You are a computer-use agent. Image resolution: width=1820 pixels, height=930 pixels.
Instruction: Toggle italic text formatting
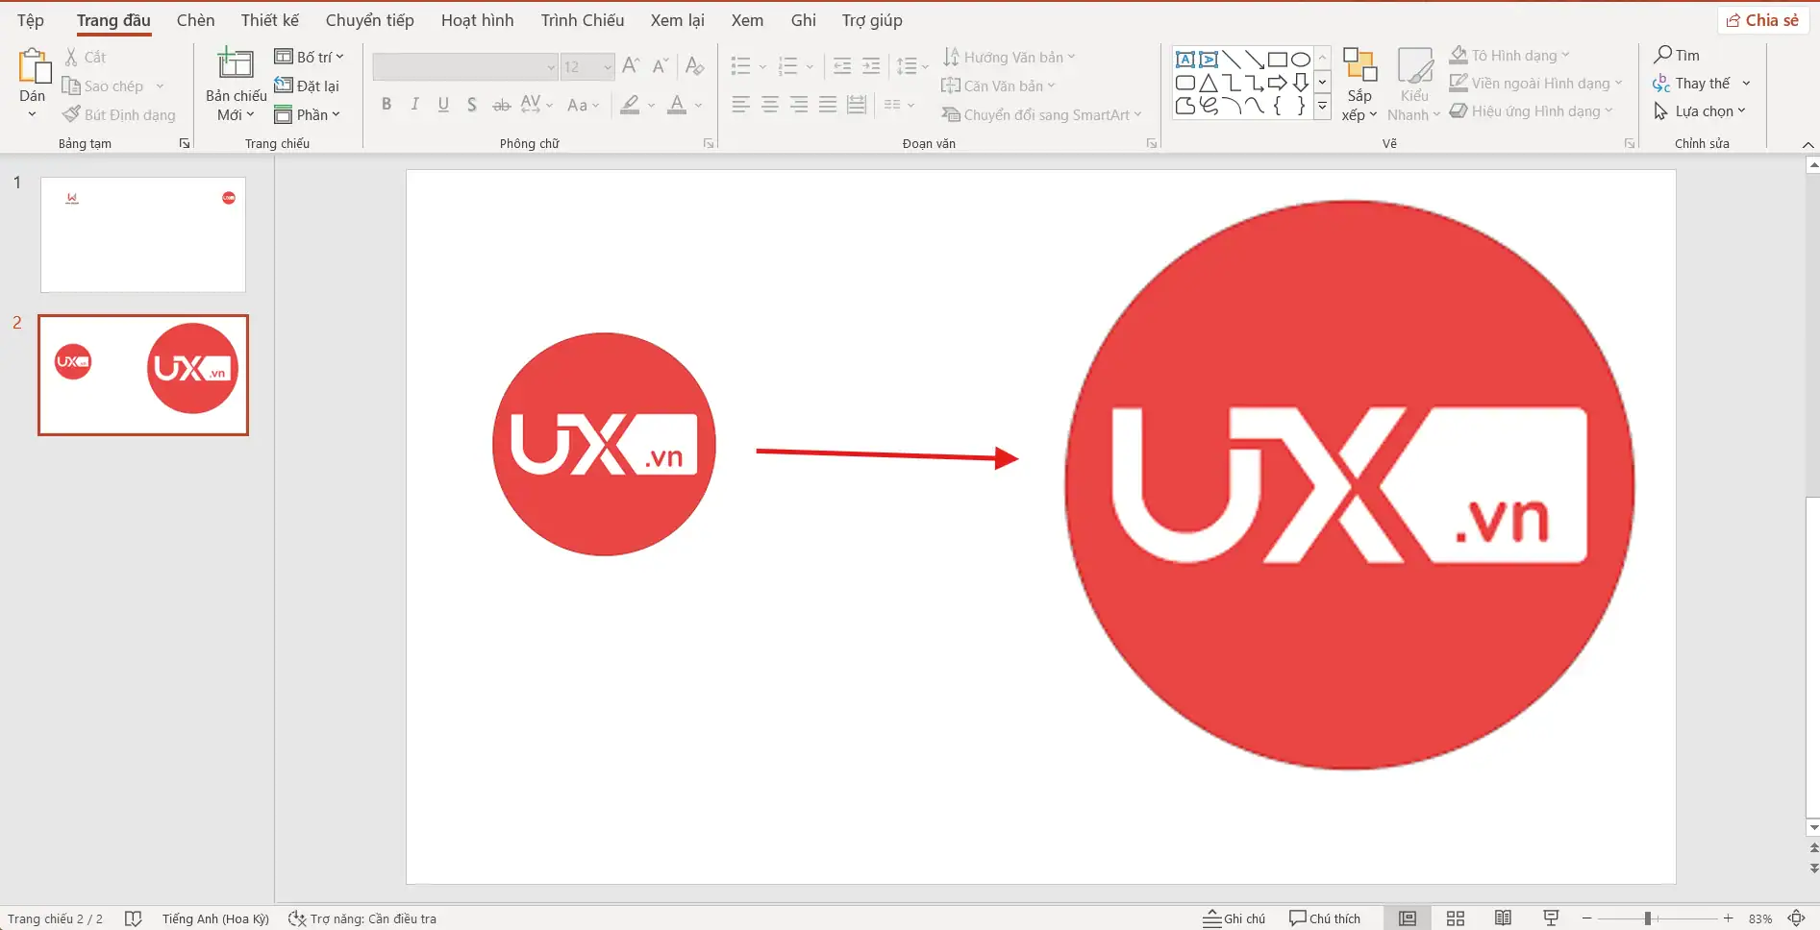tap(414, 105)
